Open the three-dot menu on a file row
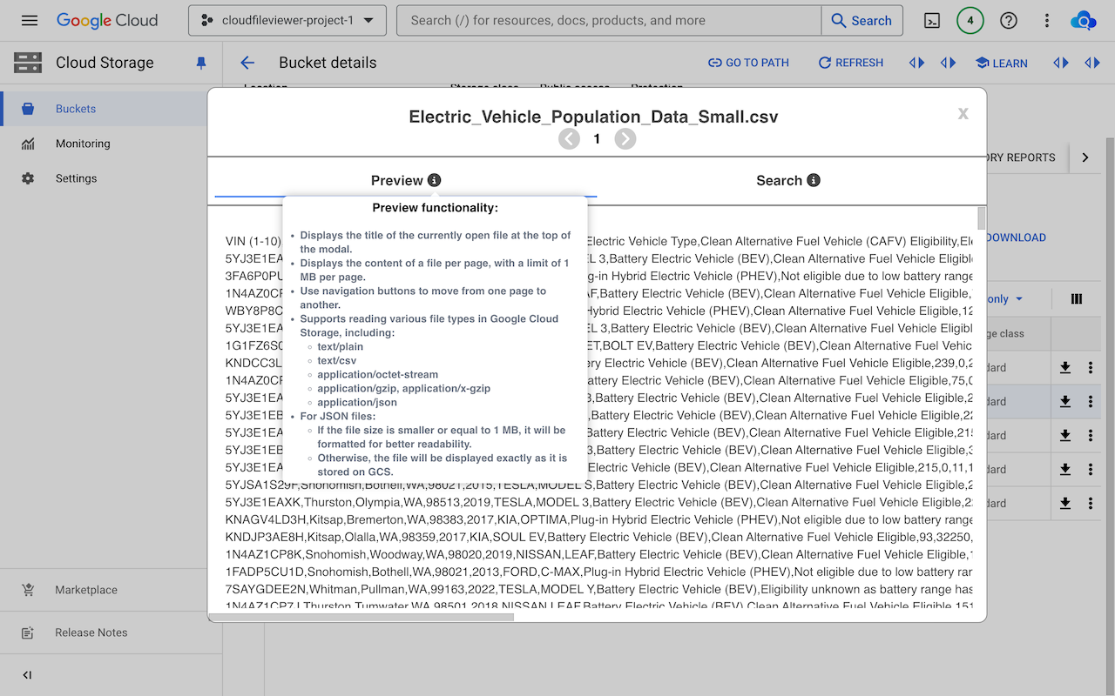1115x696 pixels. tap(1091, 401)
